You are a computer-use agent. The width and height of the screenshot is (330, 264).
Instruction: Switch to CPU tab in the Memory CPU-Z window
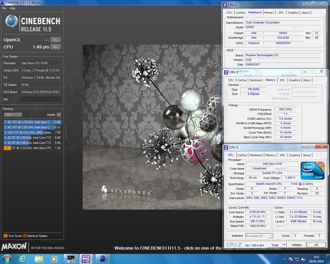(x=231, y=80)
